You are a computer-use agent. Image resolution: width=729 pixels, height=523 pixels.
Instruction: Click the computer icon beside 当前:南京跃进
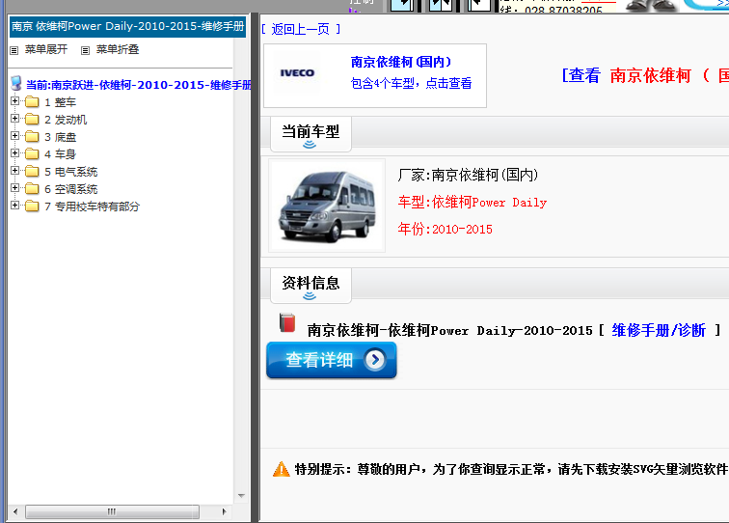click(16, 83)
